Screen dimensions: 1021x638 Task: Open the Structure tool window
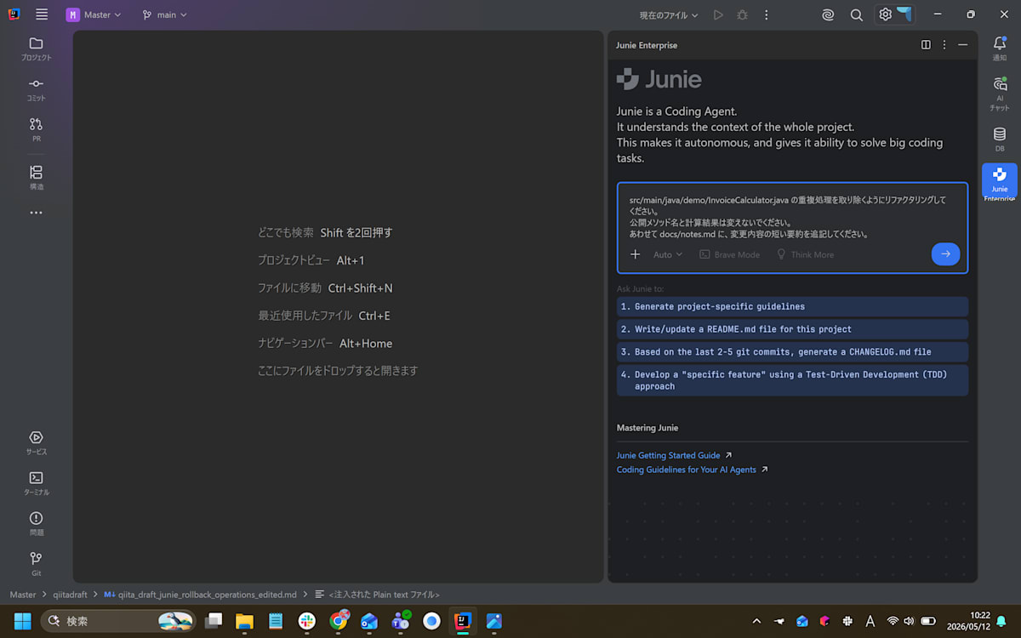point(36,178)
